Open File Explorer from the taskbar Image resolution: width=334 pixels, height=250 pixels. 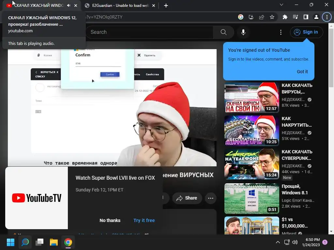click(54, 242)
